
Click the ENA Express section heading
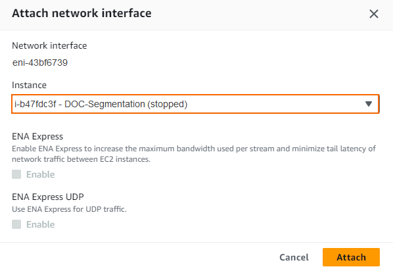pyautogui.click(x=37, y=136)
